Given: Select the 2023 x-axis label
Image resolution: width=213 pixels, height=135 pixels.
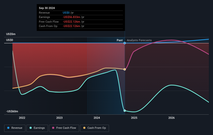Looking at the screenshot, I should pos(59,118).
